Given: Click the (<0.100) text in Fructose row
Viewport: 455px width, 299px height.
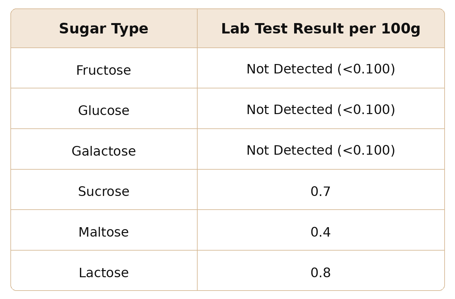Looking at the screenshot, I should tap(366, 69).
